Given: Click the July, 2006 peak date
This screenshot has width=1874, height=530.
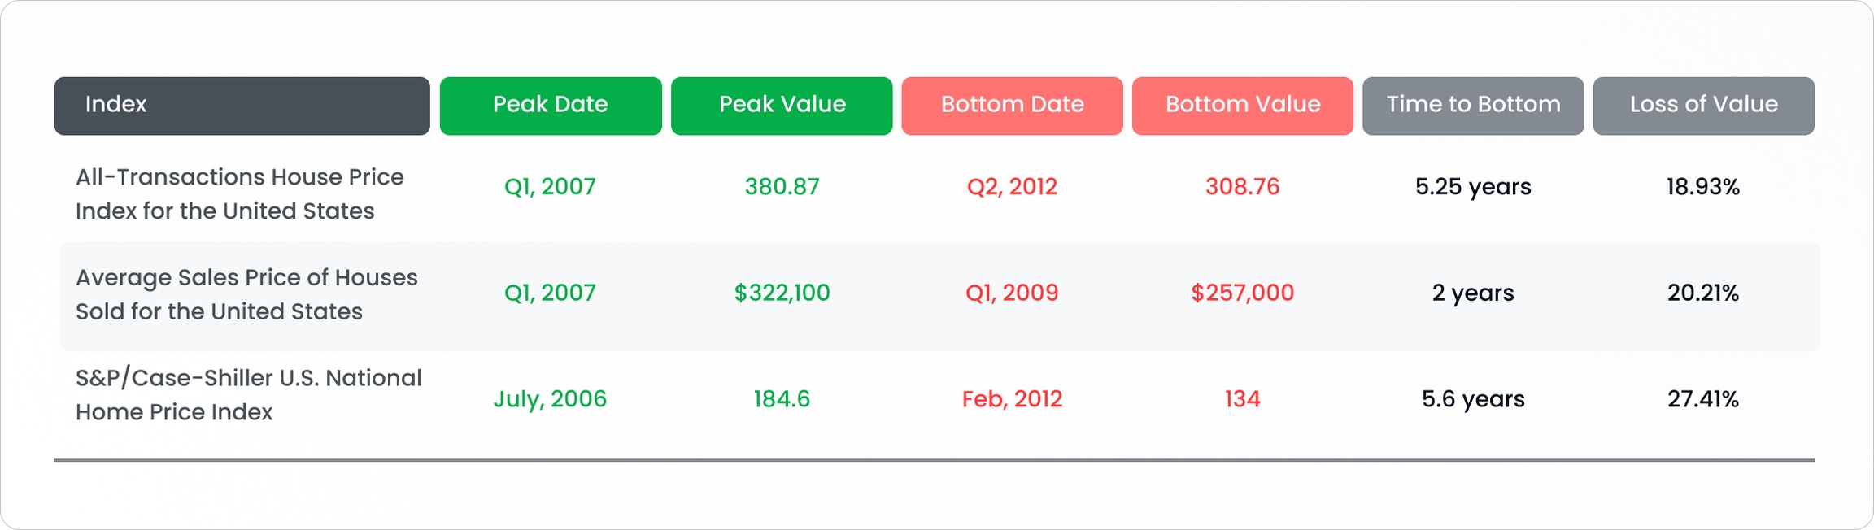Looking at the screenshot, I should [550, 399].
